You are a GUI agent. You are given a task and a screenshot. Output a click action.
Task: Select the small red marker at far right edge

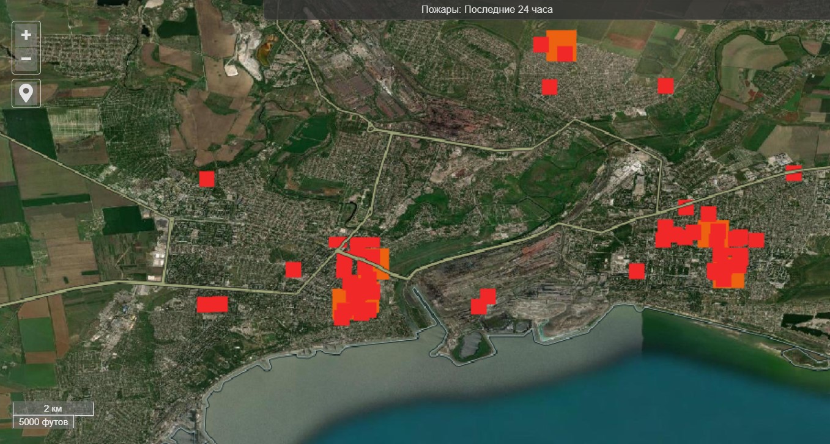click(x=793, y=173)
